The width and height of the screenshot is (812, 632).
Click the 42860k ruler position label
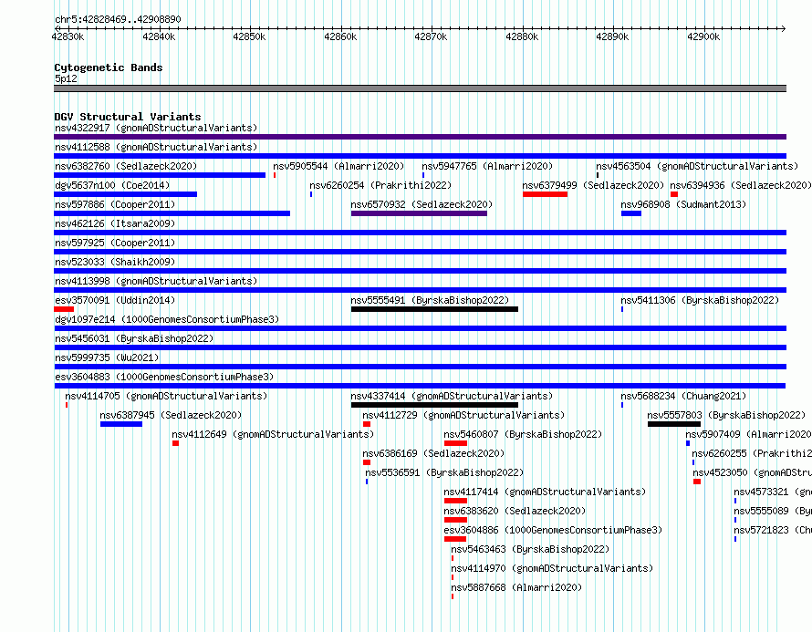[x=340, y=36]
